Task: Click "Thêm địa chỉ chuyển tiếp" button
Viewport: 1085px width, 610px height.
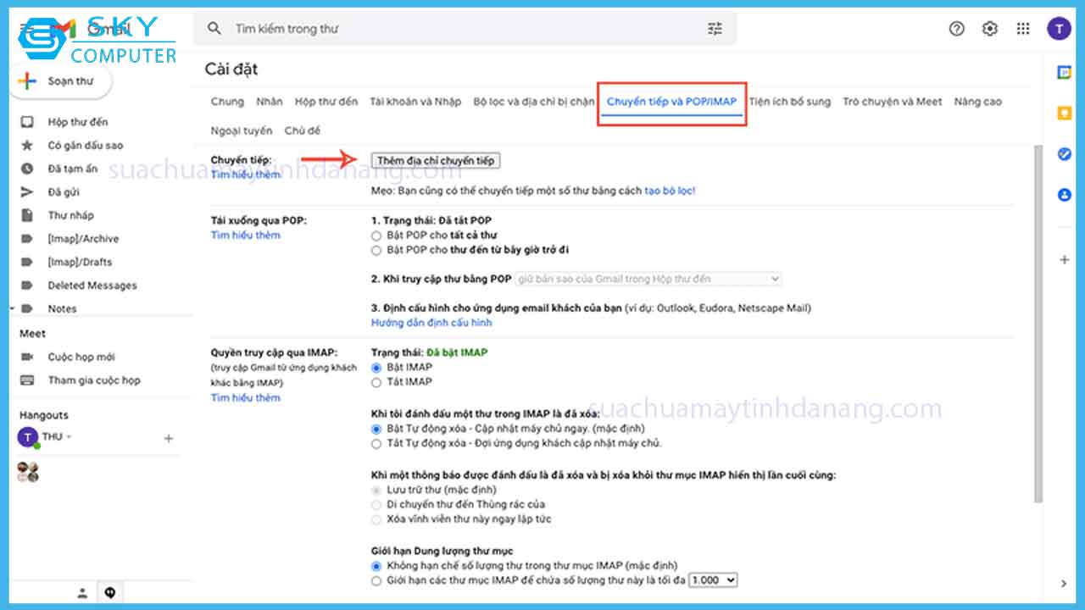Action: tap(436, 161)
